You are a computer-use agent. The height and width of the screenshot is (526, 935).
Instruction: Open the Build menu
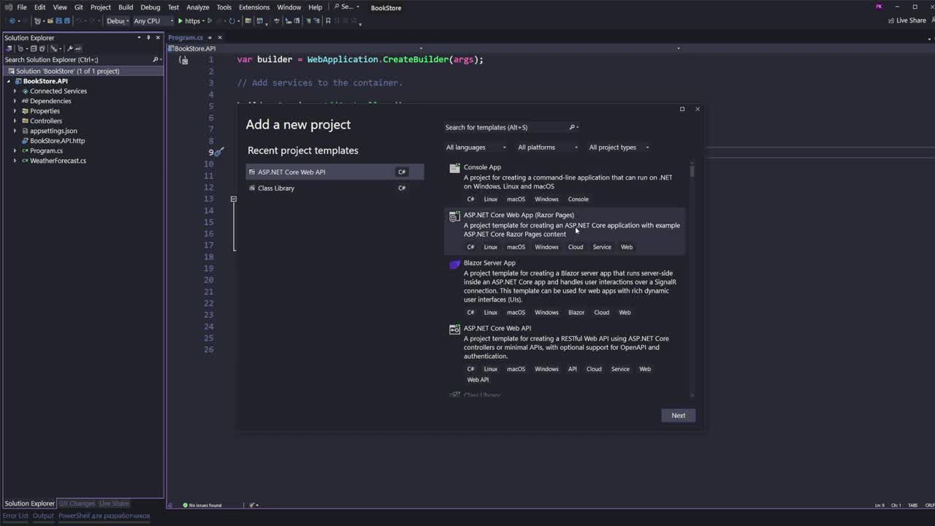point(126,7)
